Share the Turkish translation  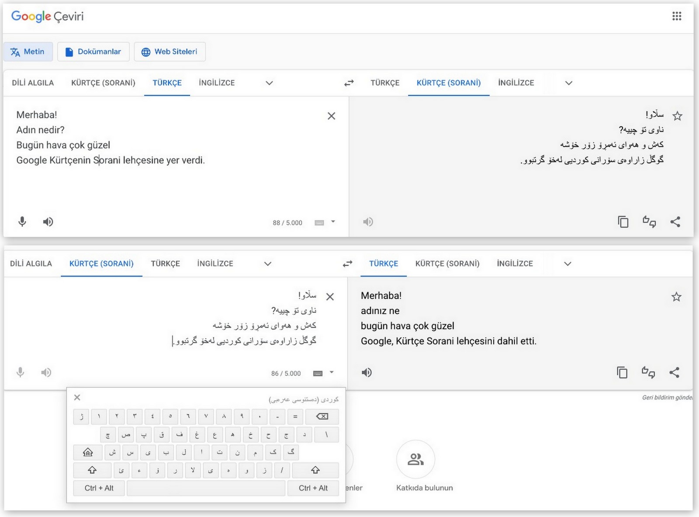tap(674, 372)
